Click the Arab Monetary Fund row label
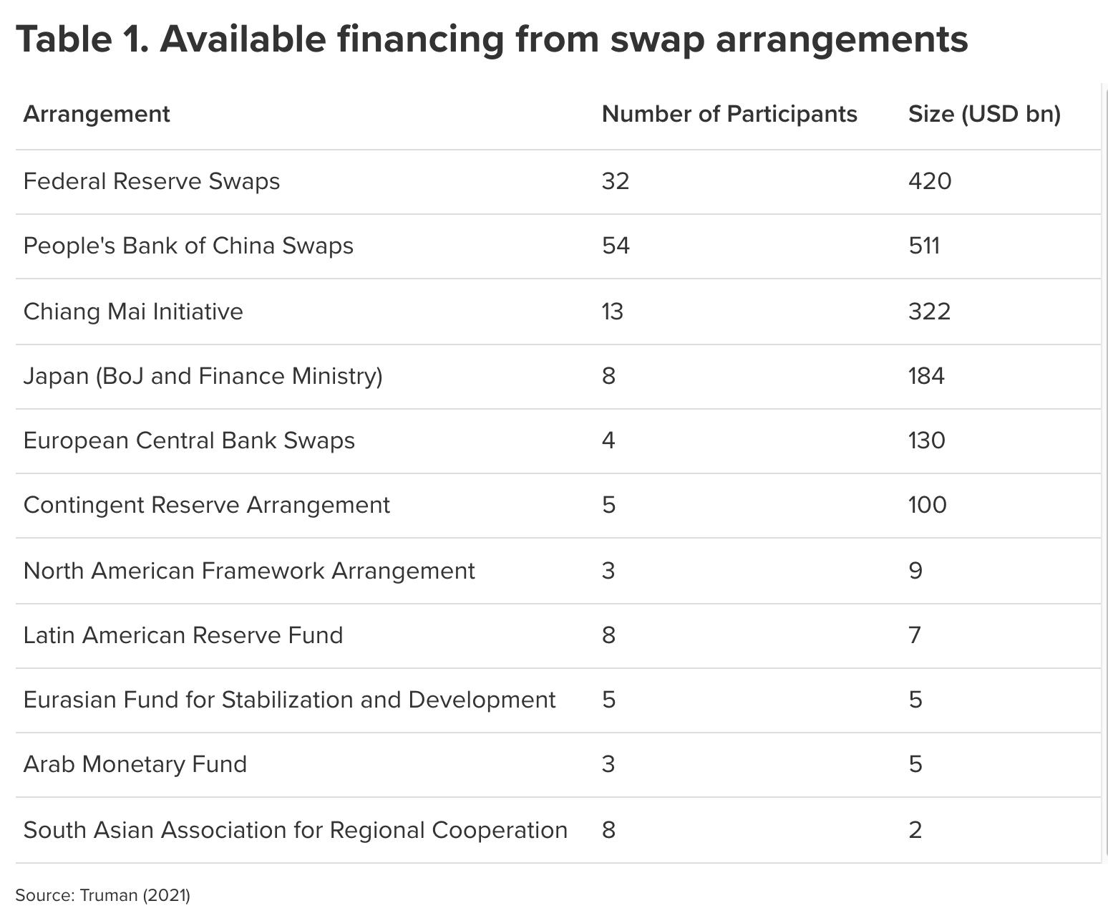 click(135, 764)
